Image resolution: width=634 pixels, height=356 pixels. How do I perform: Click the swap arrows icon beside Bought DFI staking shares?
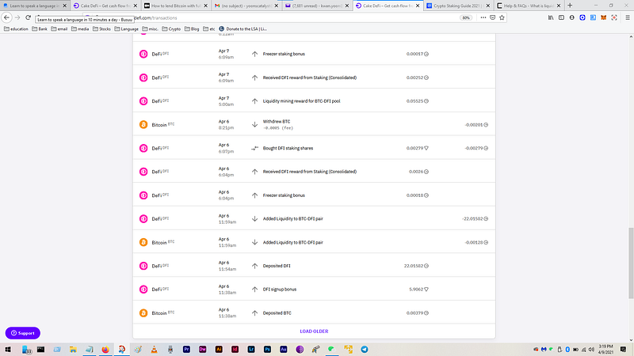point(254,148)
